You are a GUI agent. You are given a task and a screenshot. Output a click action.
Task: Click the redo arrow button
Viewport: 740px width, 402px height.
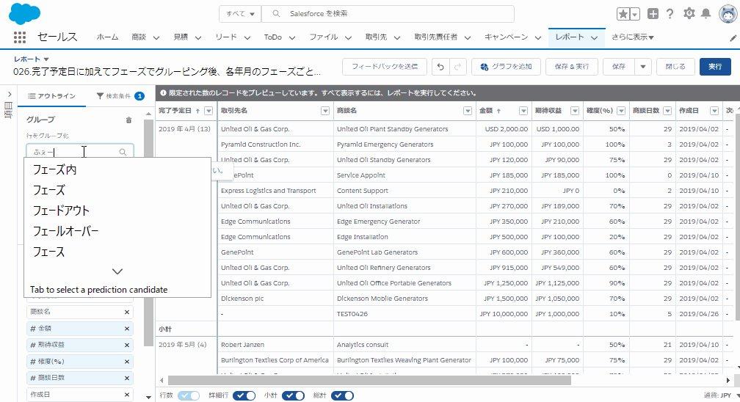[457, 67]
